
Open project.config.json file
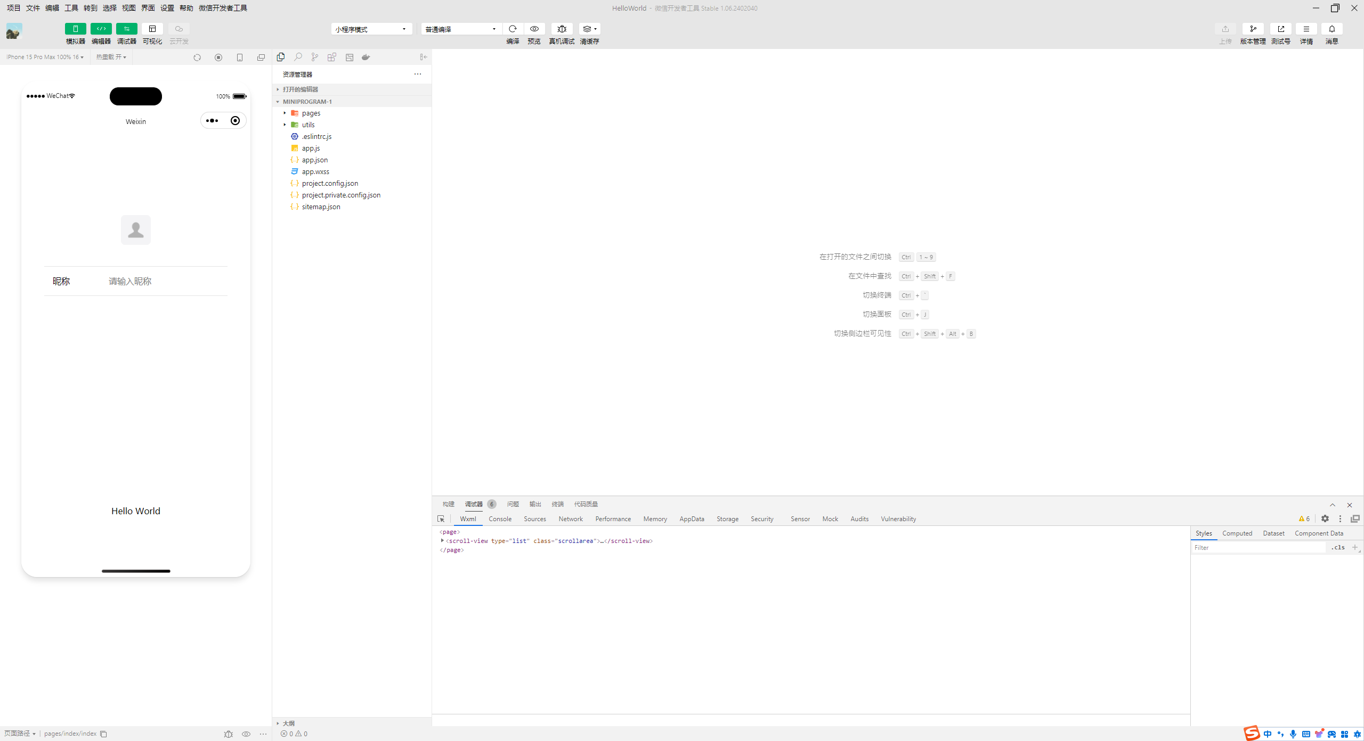[352, 183]
